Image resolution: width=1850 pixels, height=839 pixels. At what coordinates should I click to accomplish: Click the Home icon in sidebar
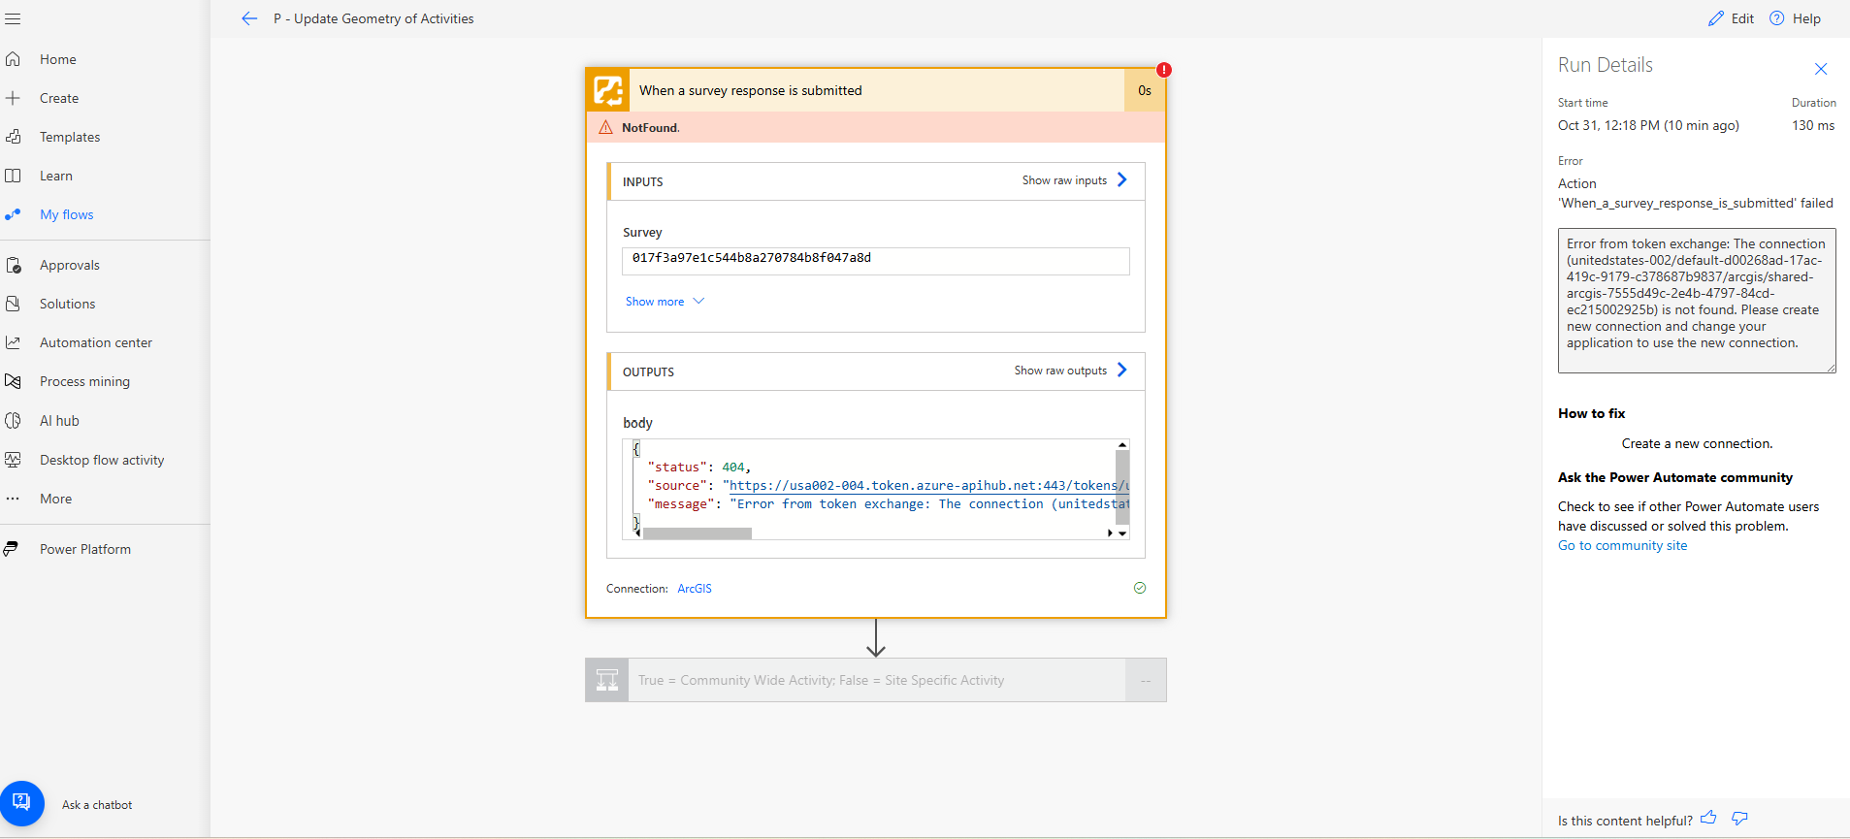pyautogui.click(x=13, y=59)
